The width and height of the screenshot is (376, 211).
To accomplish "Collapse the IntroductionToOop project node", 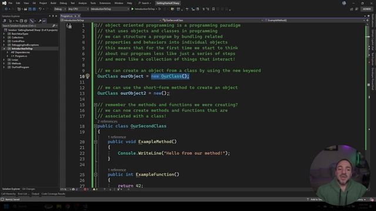I will (4, 49).
